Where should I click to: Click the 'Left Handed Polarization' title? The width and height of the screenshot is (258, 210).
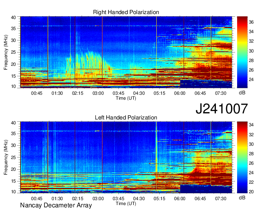126,118
